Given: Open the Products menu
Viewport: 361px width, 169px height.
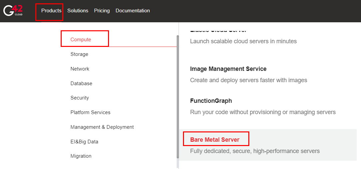Looking at the screenshot, I should (x=51, y=11).
